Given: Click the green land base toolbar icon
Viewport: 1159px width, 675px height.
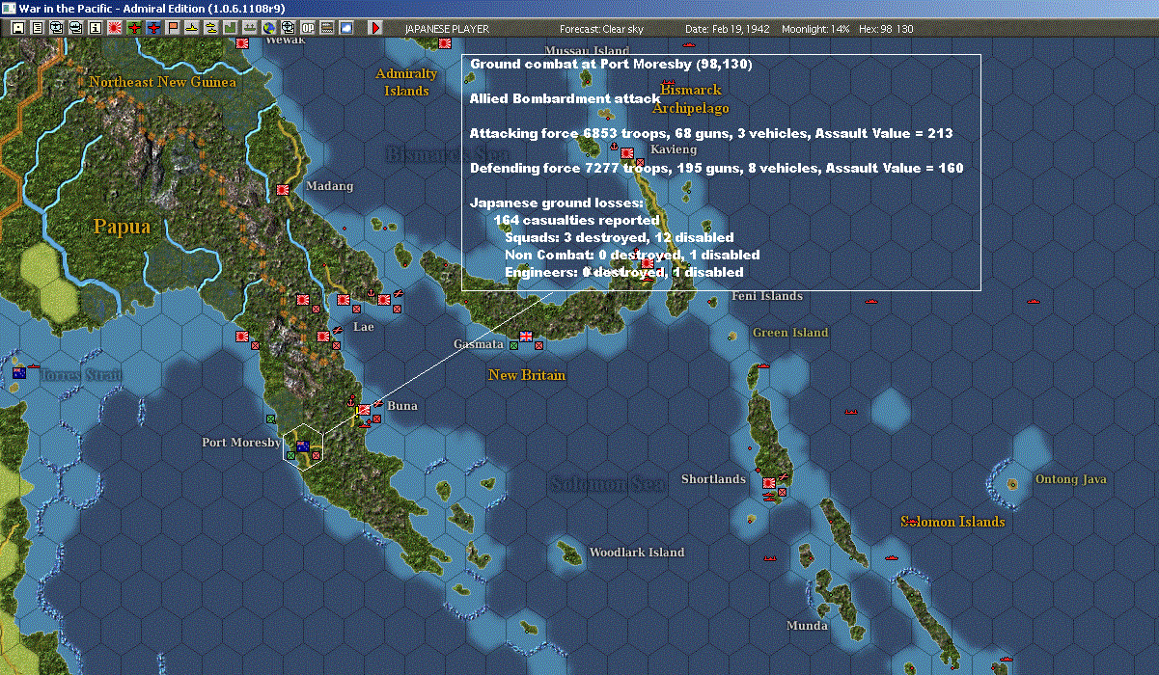Looking at the screenshot, I should [230, 28].
